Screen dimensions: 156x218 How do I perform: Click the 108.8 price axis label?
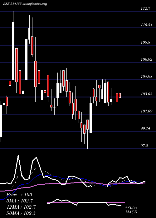coord(146,42)
